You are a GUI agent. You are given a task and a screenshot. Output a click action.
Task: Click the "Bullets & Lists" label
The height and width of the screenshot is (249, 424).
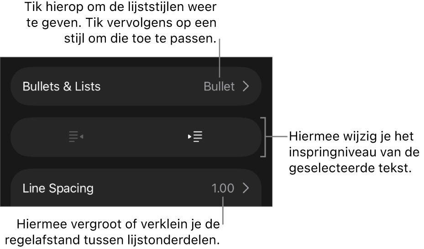(62, 86)
